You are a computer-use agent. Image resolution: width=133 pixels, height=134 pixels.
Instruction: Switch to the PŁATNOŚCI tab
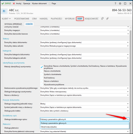point(56,19)
